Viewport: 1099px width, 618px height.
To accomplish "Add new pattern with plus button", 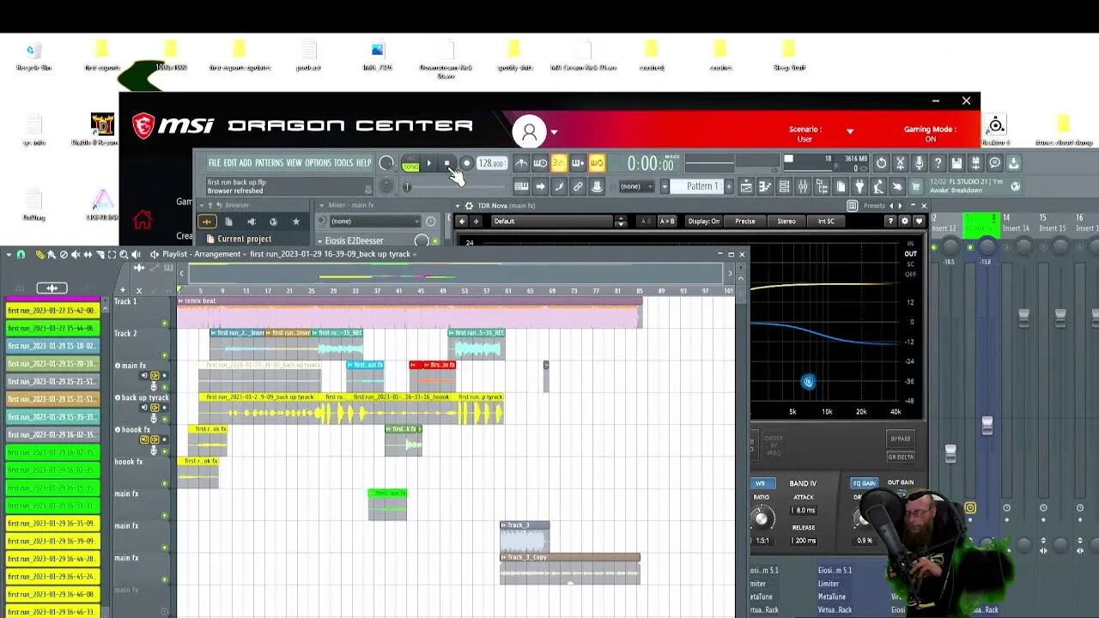I will point(729,186).
